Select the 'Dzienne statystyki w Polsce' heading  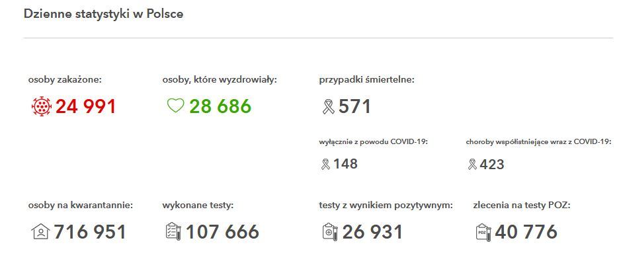pyautogui.click(x=103, y=14)
